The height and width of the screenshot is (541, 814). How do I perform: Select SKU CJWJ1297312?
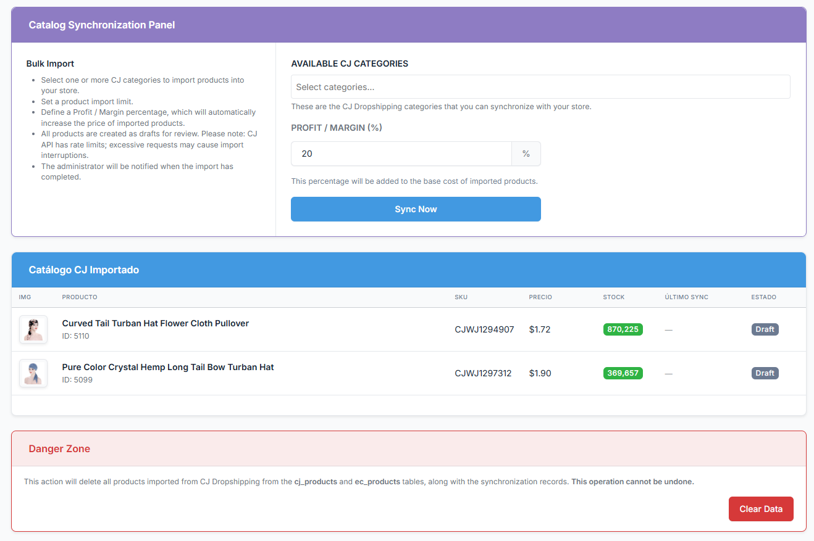pos(483,373)
